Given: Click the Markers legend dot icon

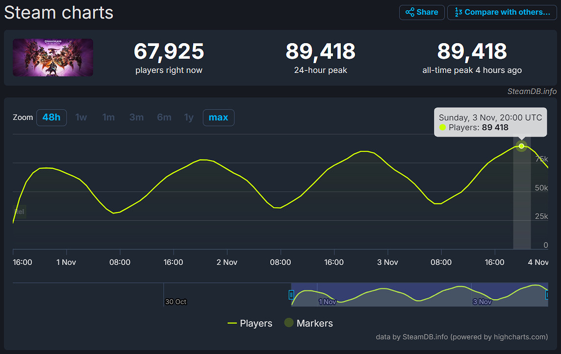Looking at the screenshot, I should pyautogui.click(x=288, y=323).
